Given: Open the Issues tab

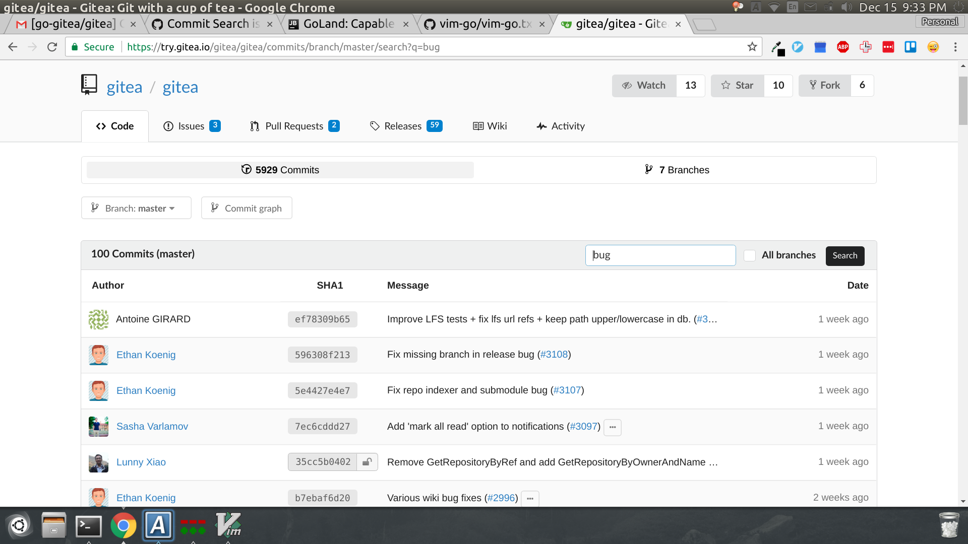Looking at the screenshot, I should pos(192,126).
